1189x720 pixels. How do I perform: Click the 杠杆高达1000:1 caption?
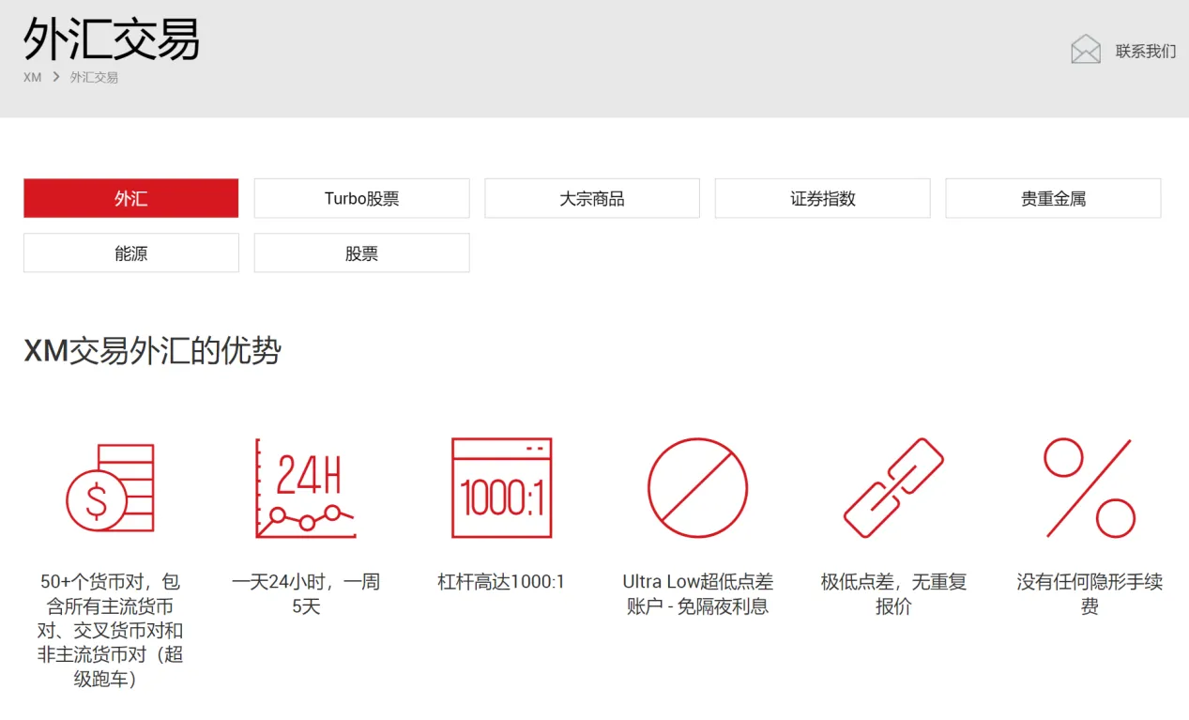click(501, 582)
